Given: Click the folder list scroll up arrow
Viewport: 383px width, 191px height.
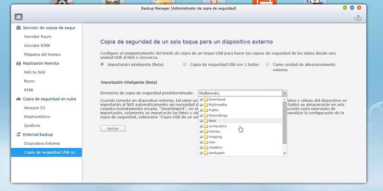Looking at the screenshot, I should [x=284, y=99].
